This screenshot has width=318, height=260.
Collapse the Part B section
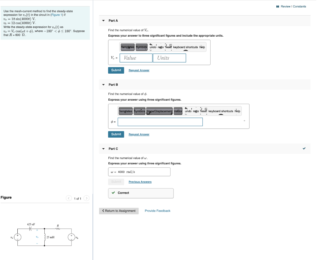(x=103, y=84)
